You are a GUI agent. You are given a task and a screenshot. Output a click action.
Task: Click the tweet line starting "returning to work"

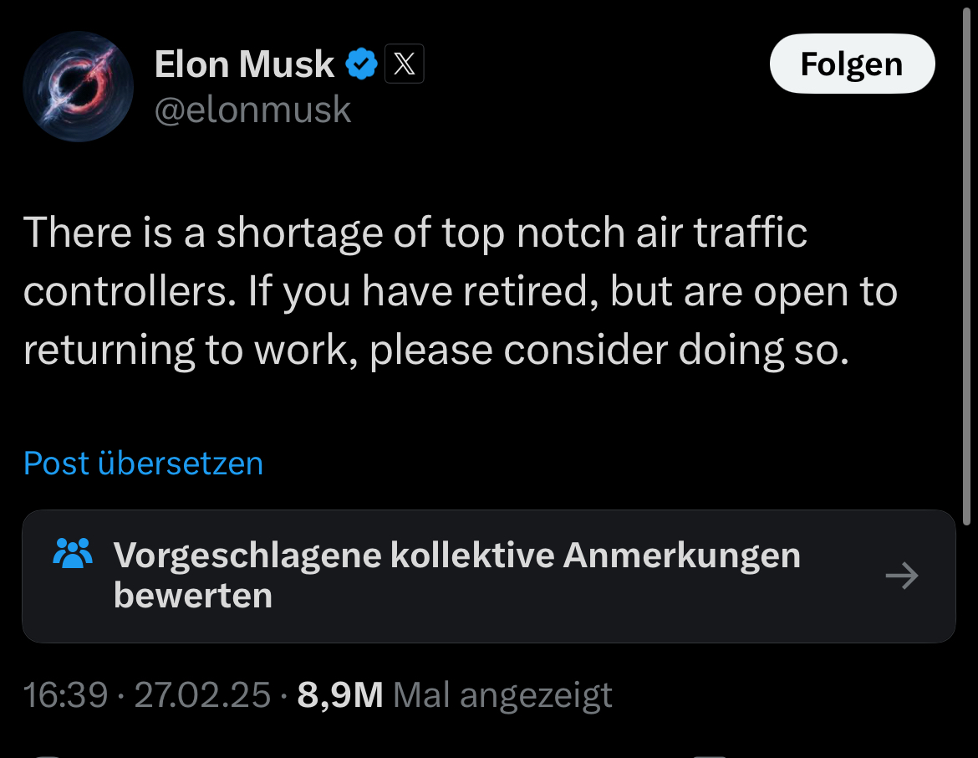pos(436,351)
